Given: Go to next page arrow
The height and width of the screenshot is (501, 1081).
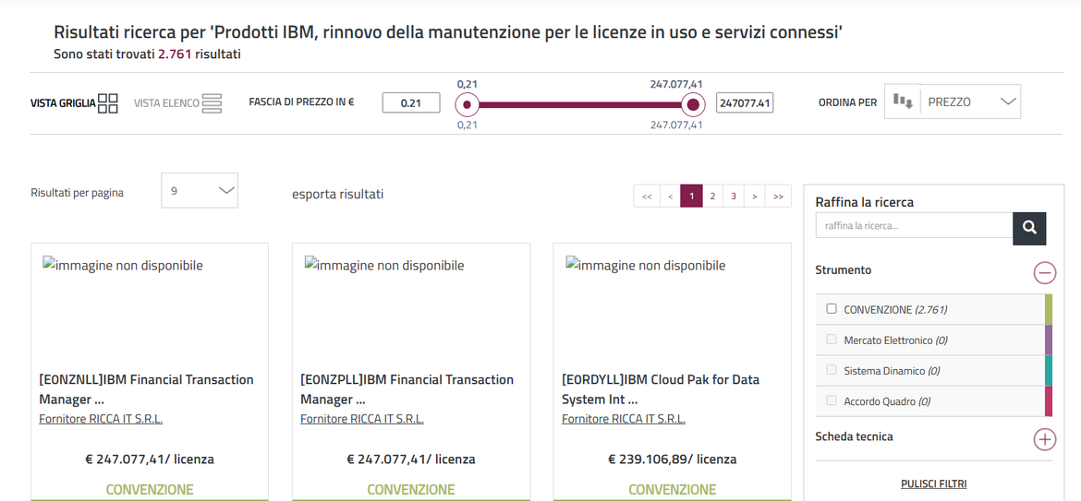Looking at the screenshot, I should coord(755,197).
